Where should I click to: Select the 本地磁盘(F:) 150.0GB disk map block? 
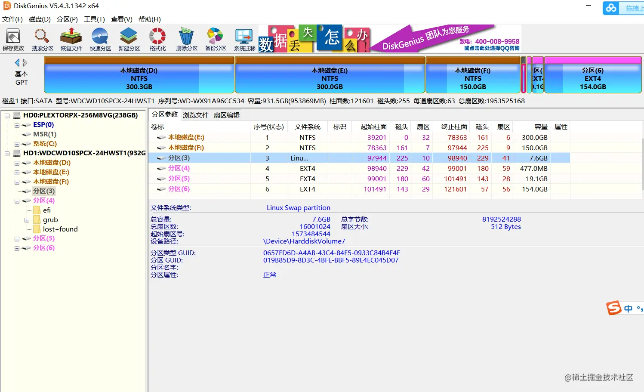pyautogui.click(x=473, y=75)
